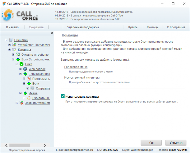Click the Web-запрос globe icon
The image size is (190, 153).
coord(25,69)
